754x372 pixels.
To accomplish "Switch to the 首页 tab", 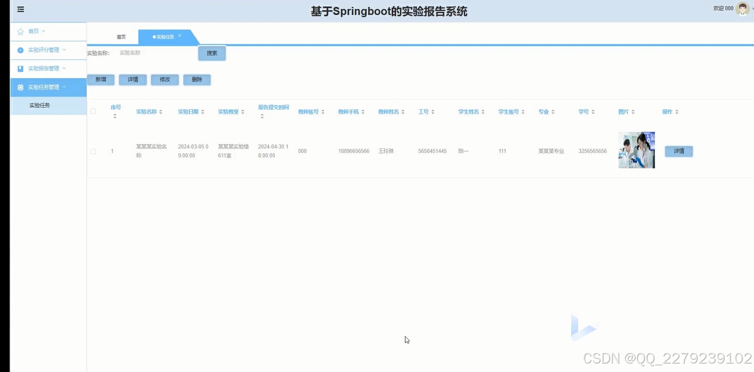I will click(121, 37).
